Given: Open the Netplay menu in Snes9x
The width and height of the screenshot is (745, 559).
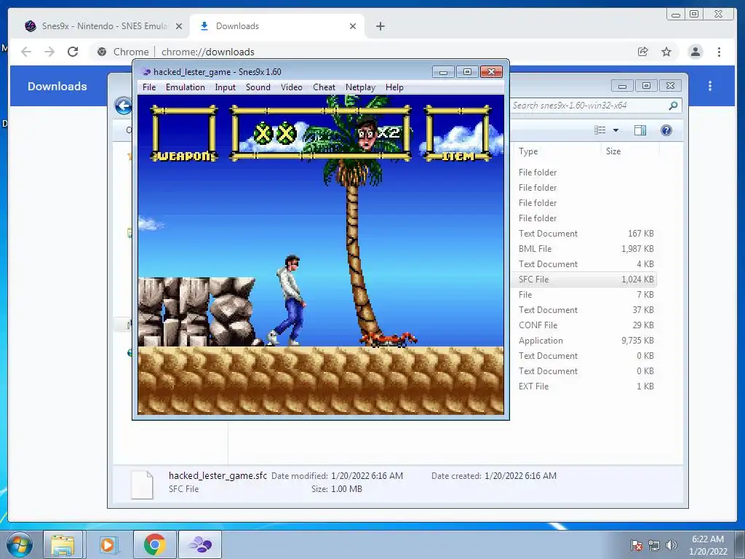Looking at the screenshot, I should 360,87.
